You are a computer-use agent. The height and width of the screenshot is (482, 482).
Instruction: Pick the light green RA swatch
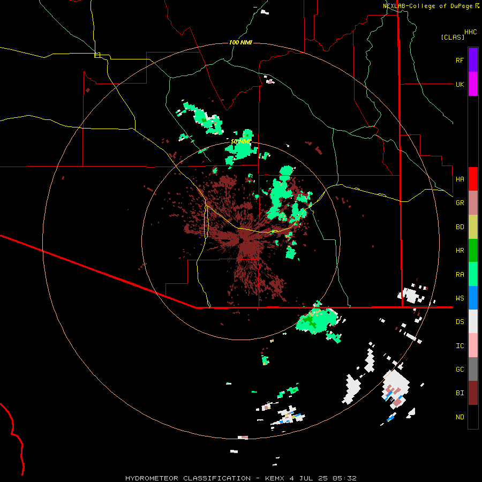tap(473, 274)
